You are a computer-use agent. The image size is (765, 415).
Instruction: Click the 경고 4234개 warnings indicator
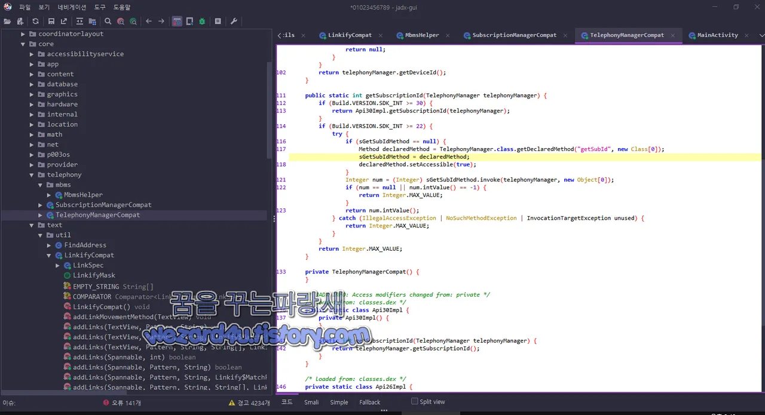tap(249, 403)
